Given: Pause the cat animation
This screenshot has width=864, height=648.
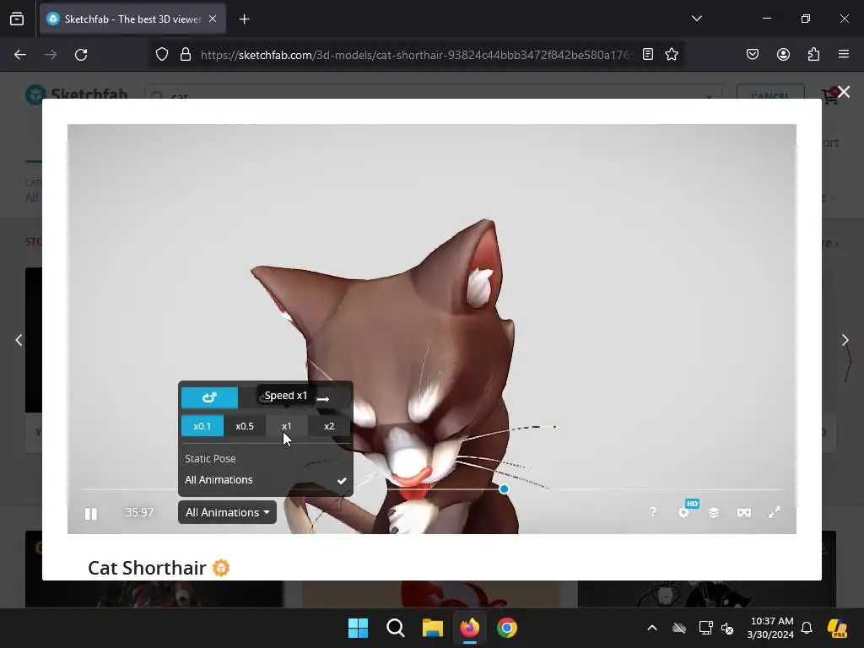Looking at the screenshot, I should point(91,513).
